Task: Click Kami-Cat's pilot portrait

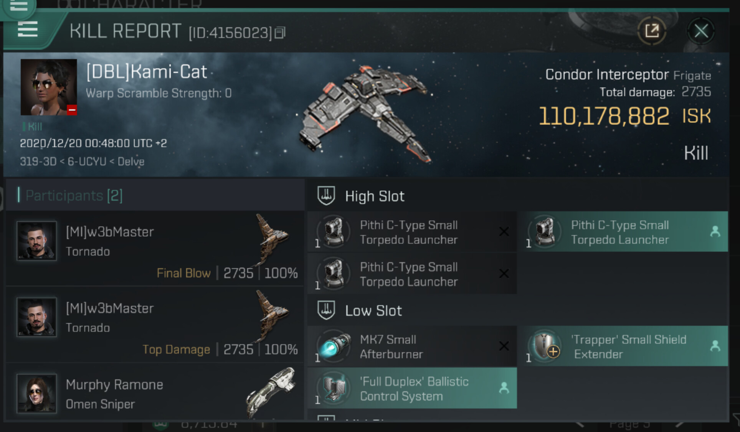Action: (49, 87)
